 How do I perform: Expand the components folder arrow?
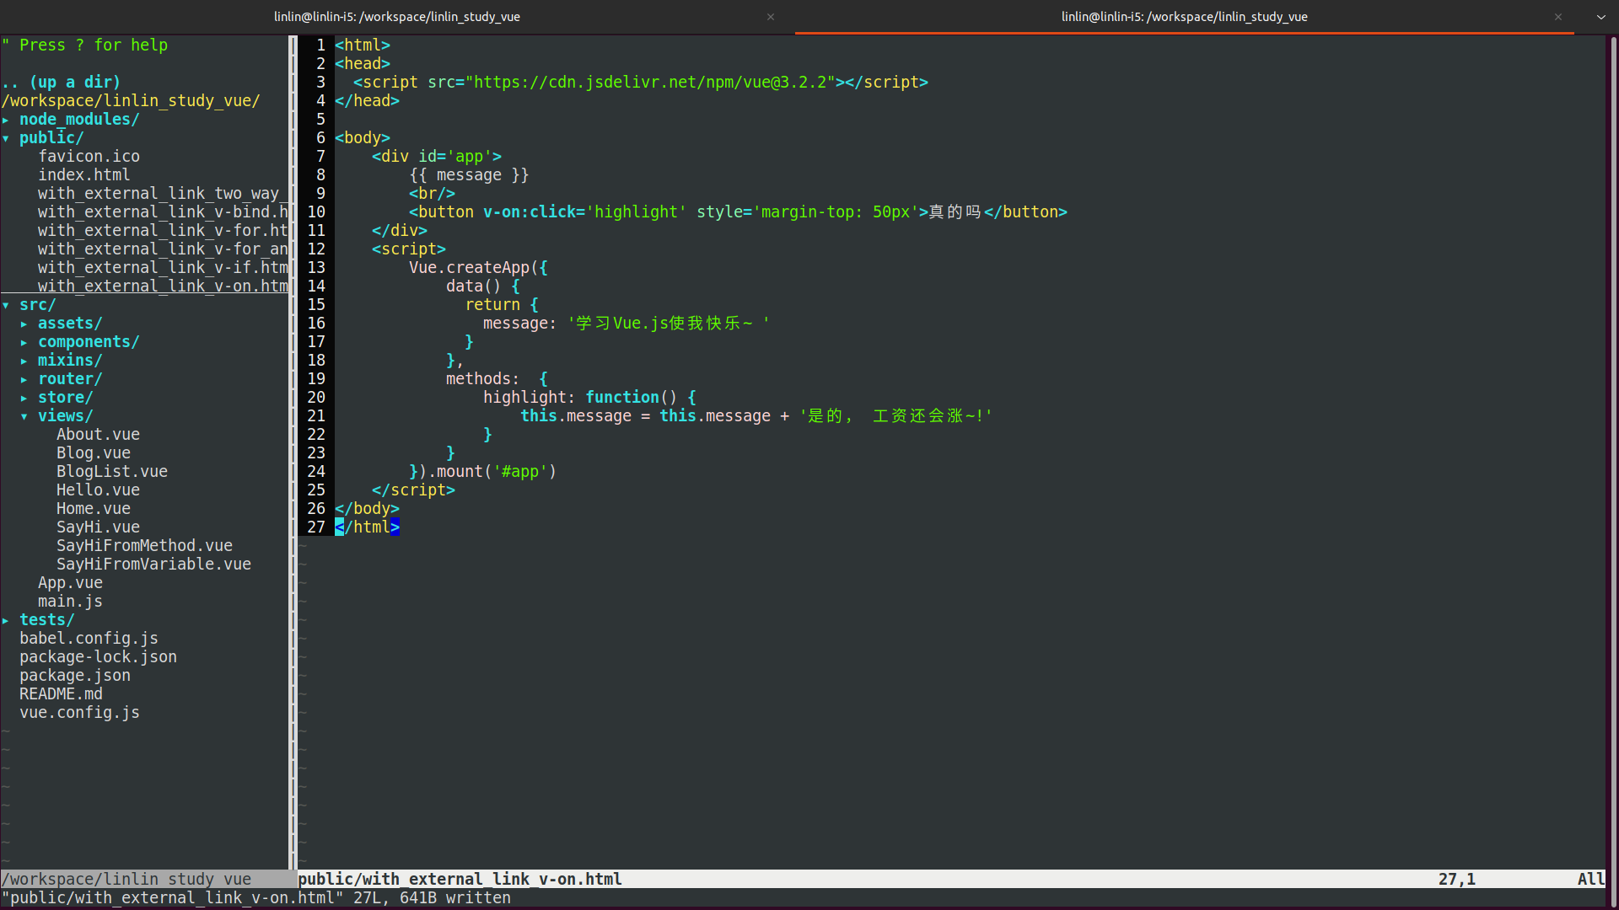[x=24, y=342]
